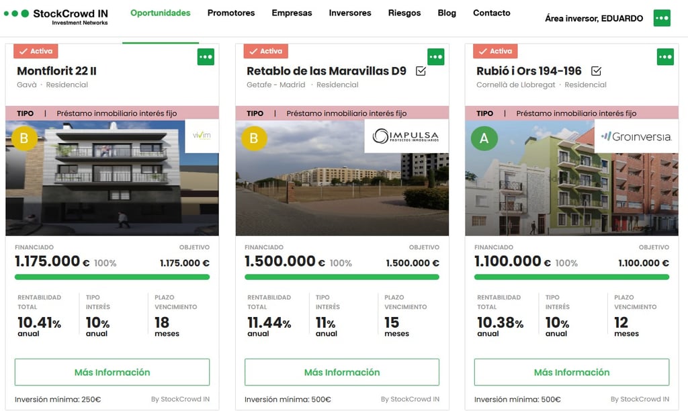Screen dimensions: 688x411
Task: Click Más Información for Rubió i Ors 194-196
Action: coord(572,372)
